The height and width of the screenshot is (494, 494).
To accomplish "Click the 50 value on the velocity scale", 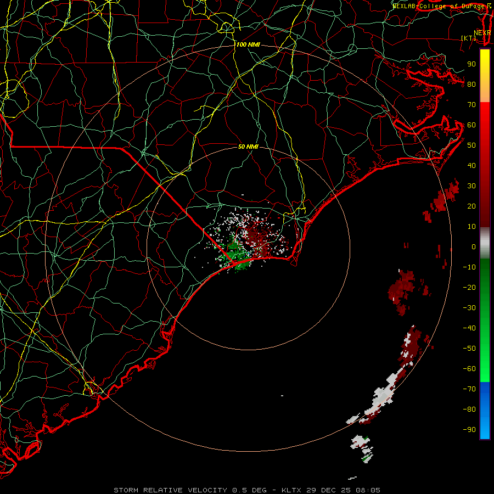I will coord(471,145).
